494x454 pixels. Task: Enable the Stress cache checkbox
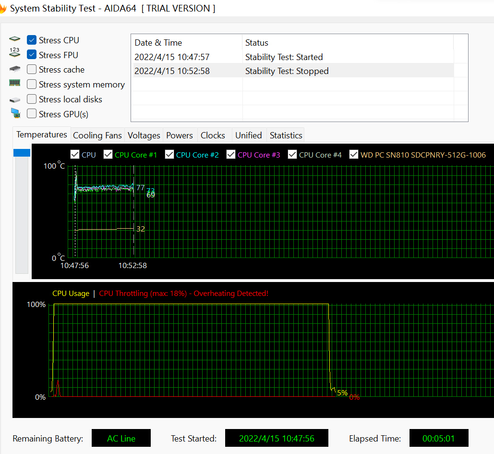[32, 70]
